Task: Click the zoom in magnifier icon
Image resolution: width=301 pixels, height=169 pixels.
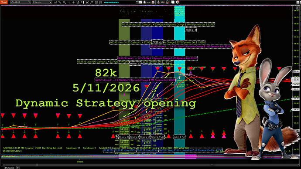Action: pyautogui.click(x=65, y=2)
